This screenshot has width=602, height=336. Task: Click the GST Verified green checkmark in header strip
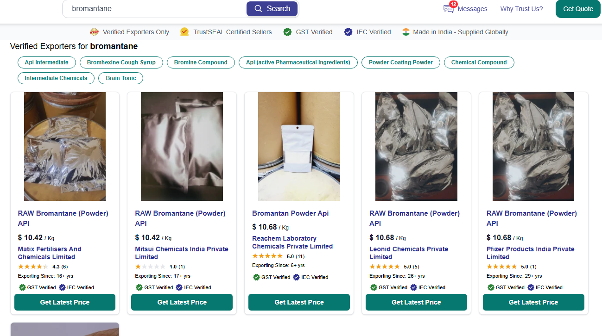tap(287, 32)
